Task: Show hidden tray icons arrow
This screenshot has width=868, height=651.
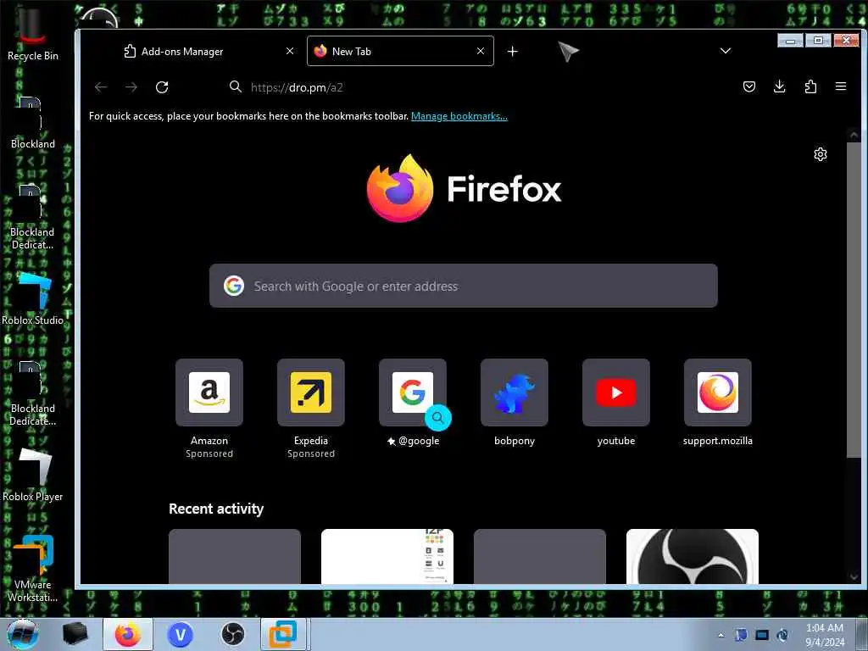Action: (x=721, y=635)
